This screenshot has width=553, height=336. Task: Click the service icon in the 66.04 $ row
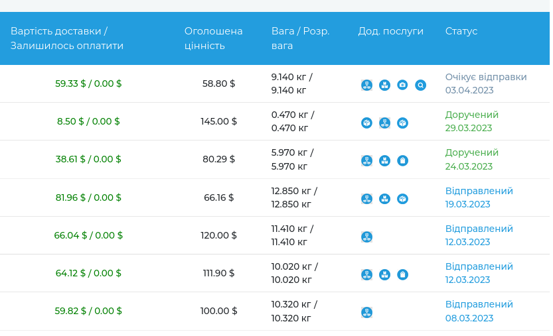coord(366,237)
